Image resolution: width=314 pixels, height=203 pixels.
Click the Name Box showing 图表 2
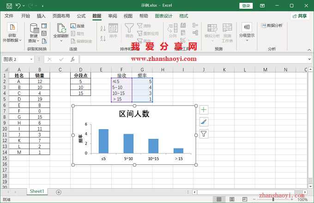[16, 59]
